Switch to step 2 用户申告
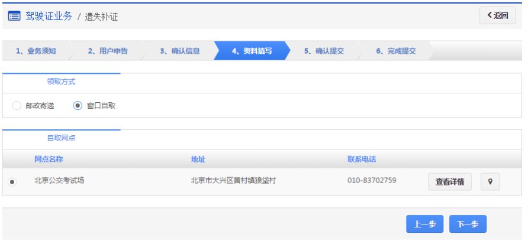Viewport: 525px width, 244px height. (108, 51)
